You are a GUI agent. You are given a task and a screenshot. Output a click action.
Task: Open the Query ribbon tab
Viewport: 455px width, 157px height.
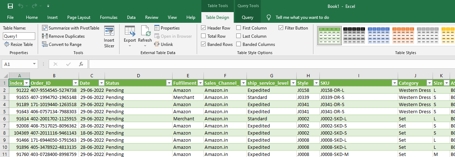click(248, 17)
